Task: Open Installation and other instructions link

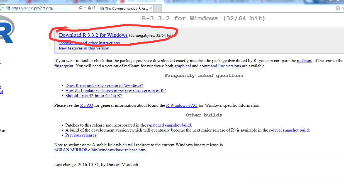Action: click(89, 43)
